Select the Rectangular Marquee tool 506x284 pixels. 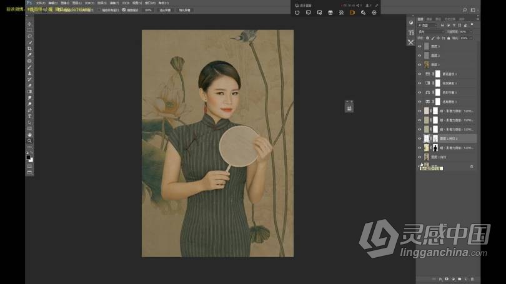pos(29,31)
